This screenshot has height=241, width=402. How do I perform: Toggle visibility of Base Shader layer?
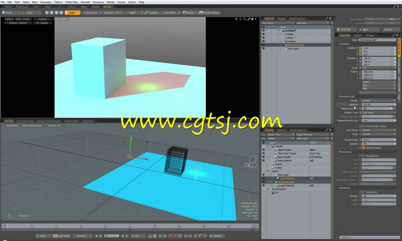click(x=263, y=157)
